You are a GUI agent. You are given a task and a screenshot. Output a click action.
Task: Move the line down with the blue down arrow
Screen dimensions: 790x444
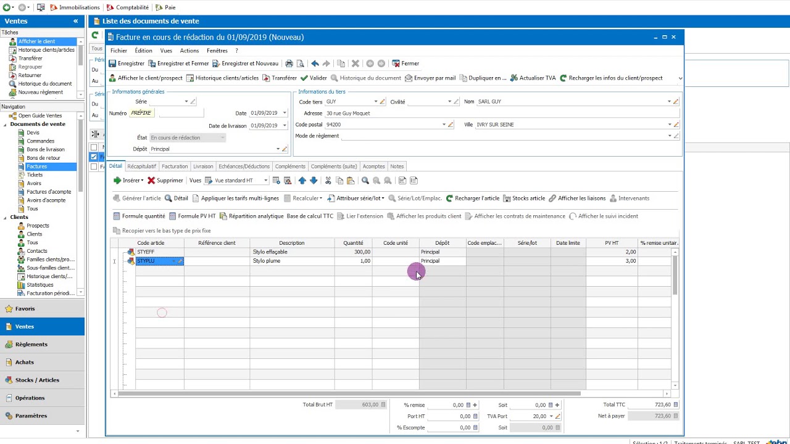coord(314,181)
